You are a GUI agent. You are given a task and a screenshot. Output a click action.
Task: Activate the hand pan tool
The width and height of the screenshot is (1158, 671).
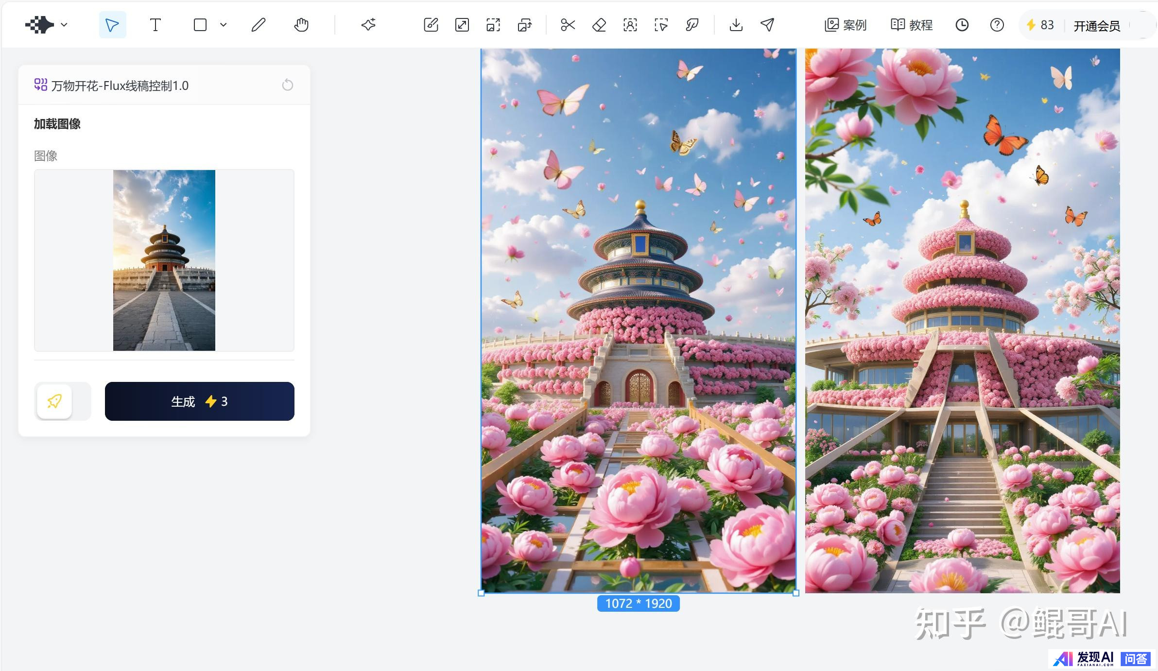pos(301,25)
